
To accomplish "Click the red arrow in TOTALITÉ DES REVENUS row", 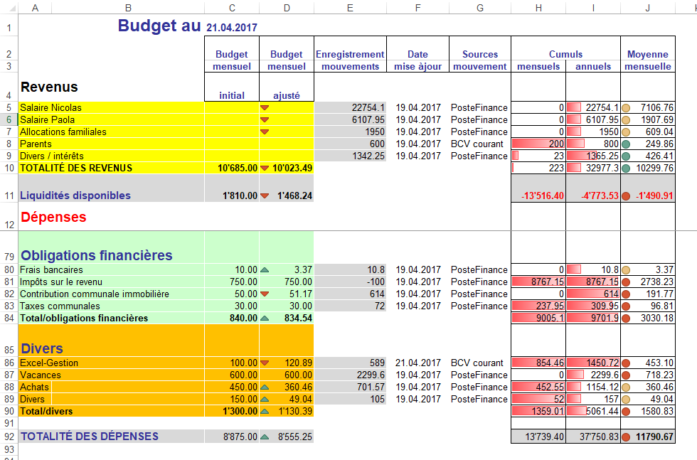I will 265,168.
